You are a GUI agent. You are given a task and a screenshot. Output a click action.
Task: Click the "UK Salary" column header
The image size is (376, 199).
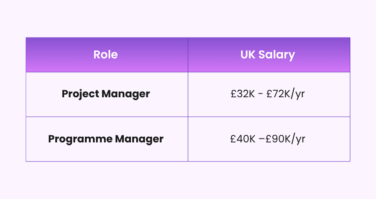click(x=268, y=55)
